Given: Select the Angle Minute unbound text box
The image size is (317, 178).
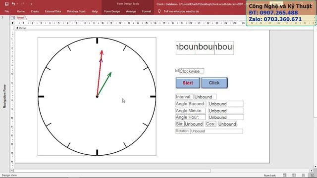Looking at the screenshot, I should (x=226, y=111).
